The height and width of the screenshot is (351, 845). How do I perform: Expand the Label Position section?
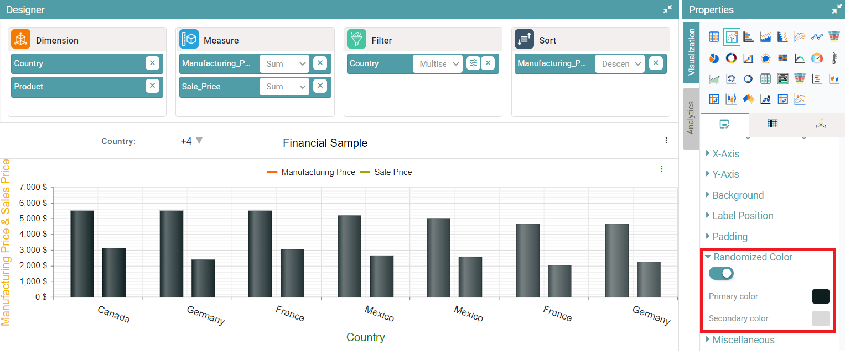743,216
